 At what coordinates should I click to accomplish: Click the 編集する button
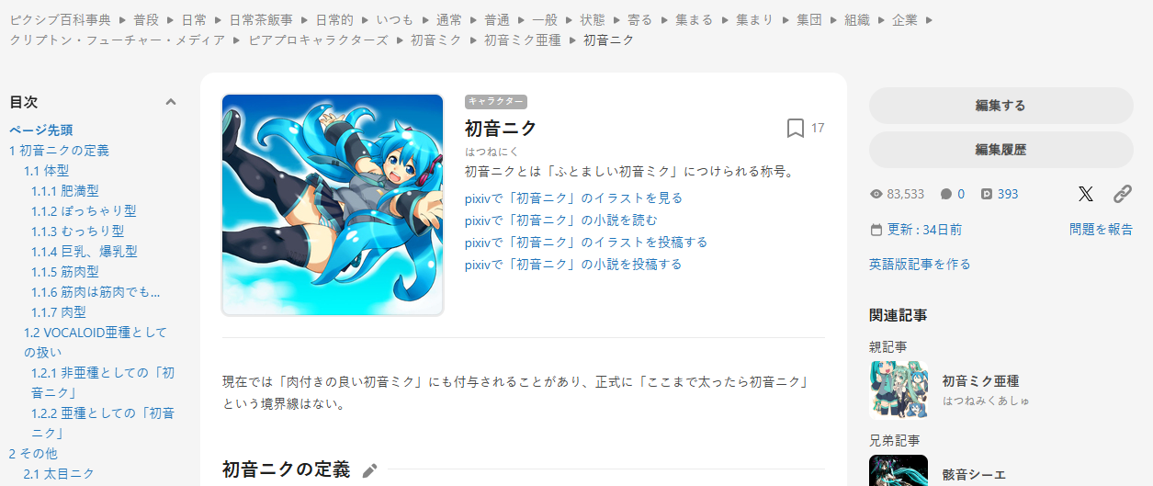click(1000, 106)
